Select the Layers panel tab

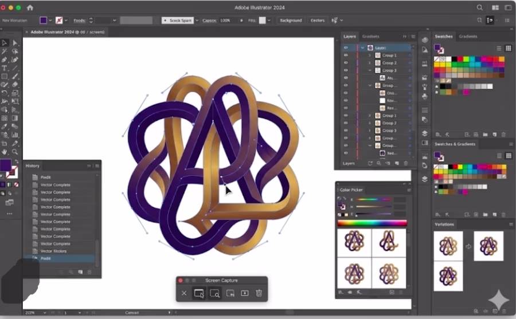click(350, 37)
